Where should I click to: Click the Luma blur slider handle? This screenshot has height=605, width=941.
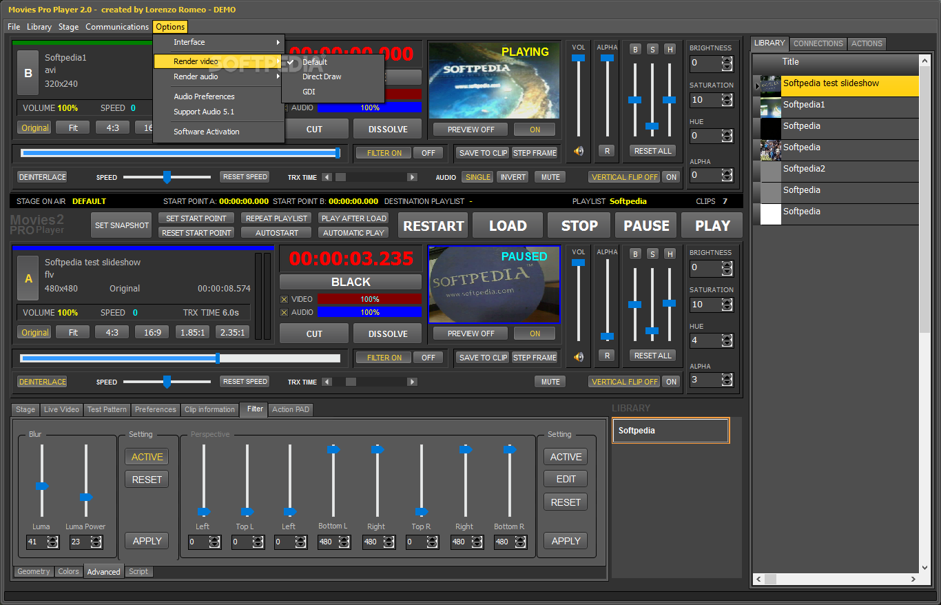tap(42, 486)
